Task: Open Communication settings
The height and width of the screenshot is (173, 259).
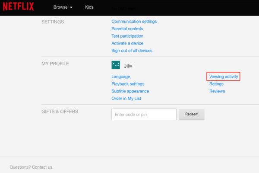Action: (134, 22)
